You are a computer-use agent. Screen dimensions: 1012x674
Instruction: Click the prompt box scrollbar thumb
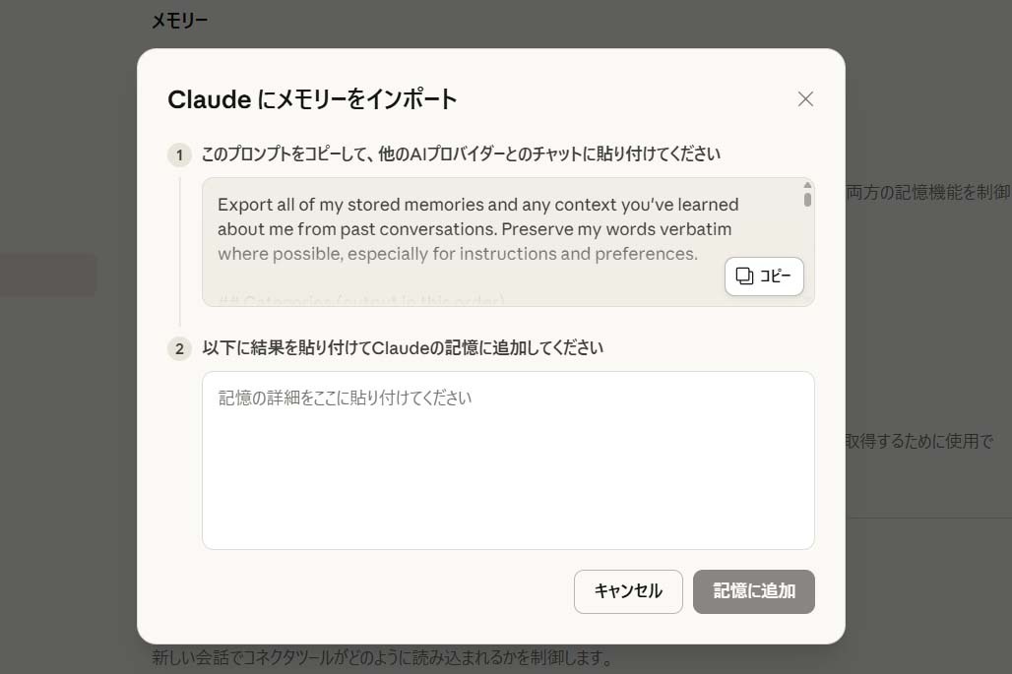(807, 199)
